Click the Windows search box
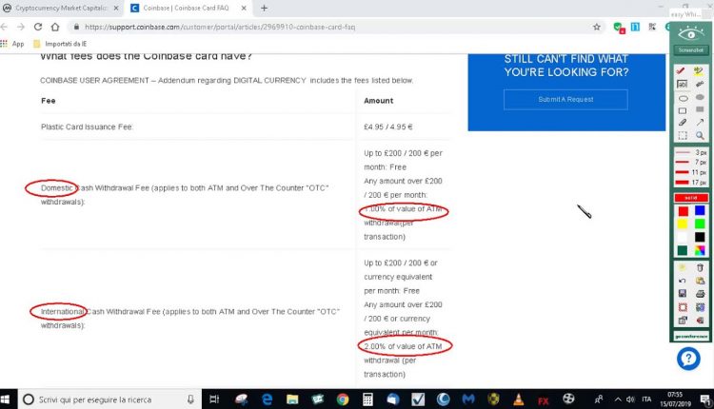Viewport: 714px width, 409px height. click(109, 399)
